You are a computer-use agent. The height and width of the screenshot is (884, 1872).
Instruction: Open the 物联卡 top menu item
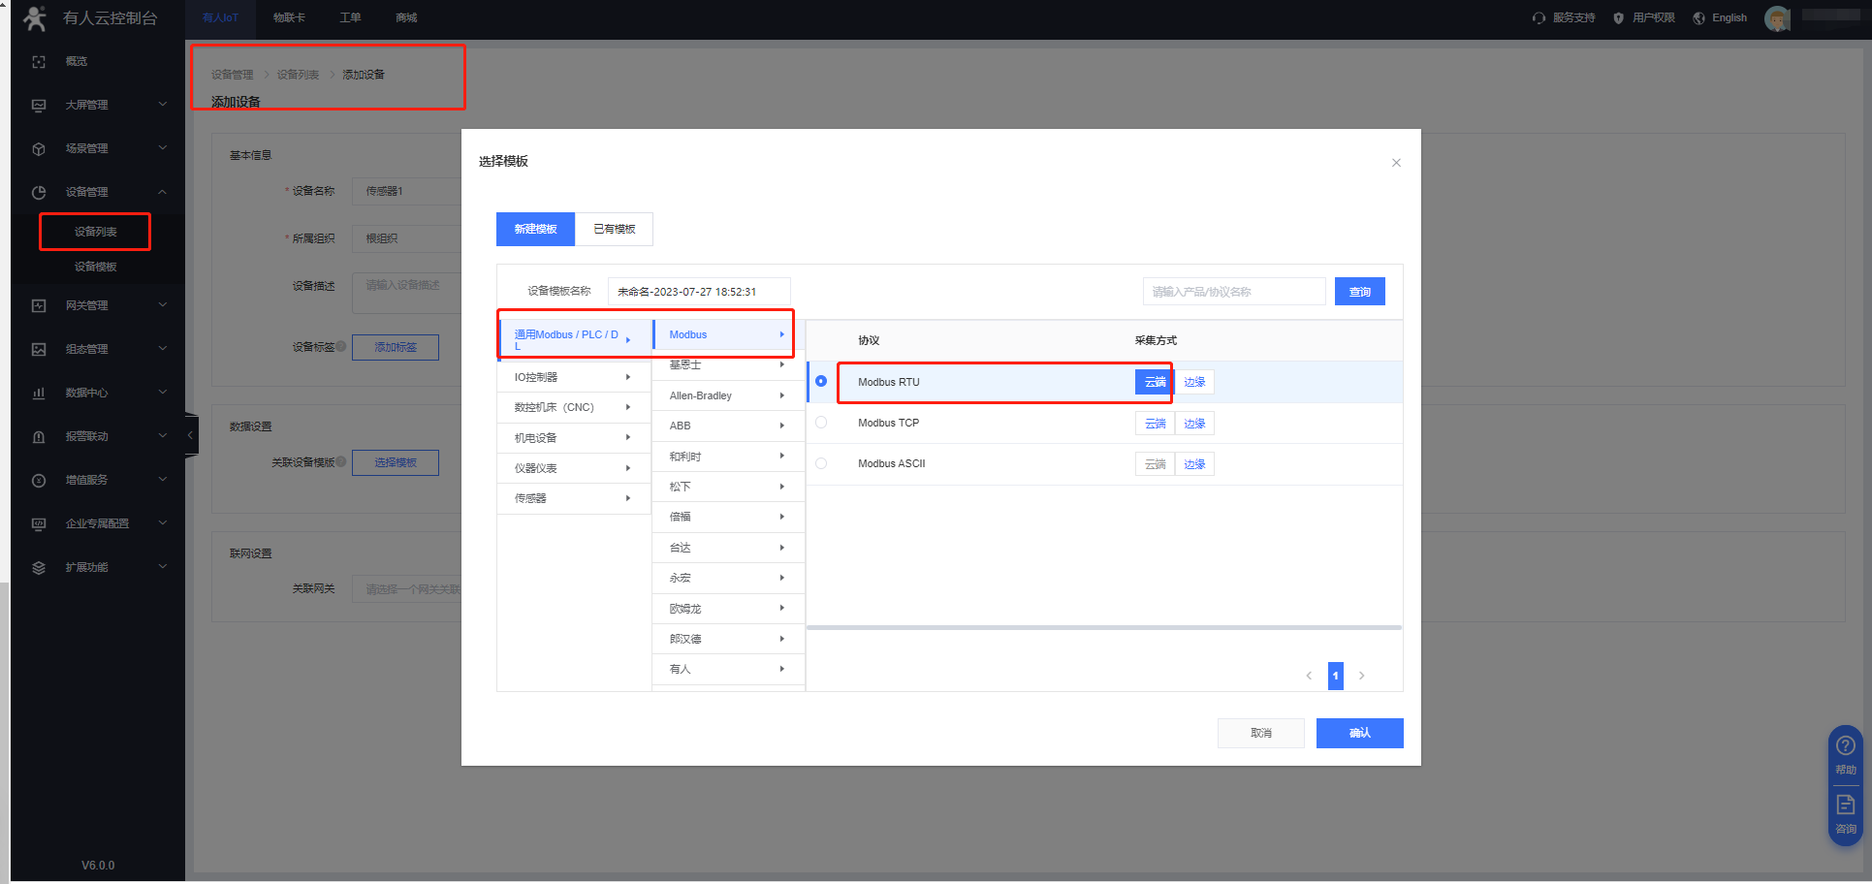click(x=289, y=18)
